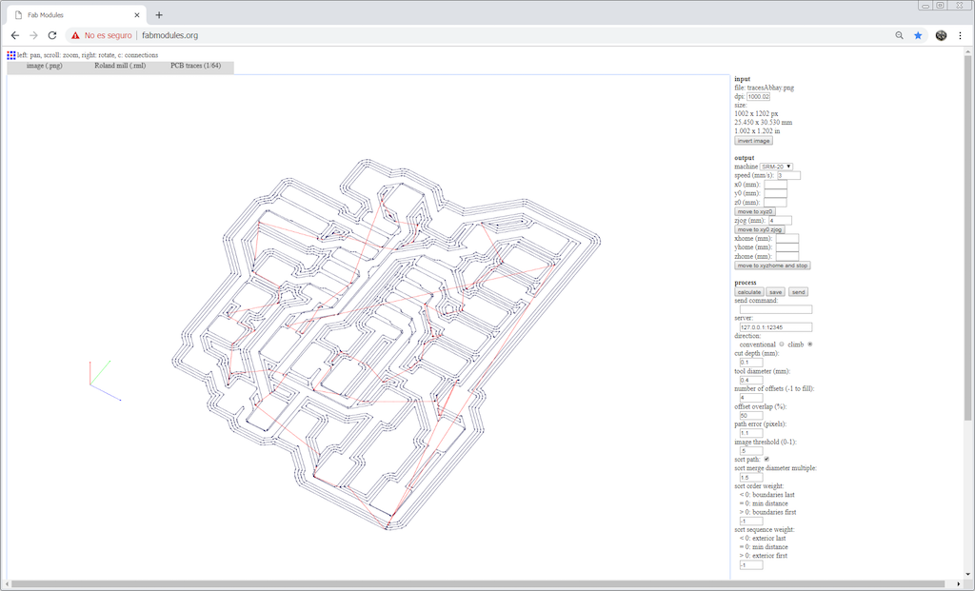
Task: Go back with the browser back arrow
Action: [15, 35]
